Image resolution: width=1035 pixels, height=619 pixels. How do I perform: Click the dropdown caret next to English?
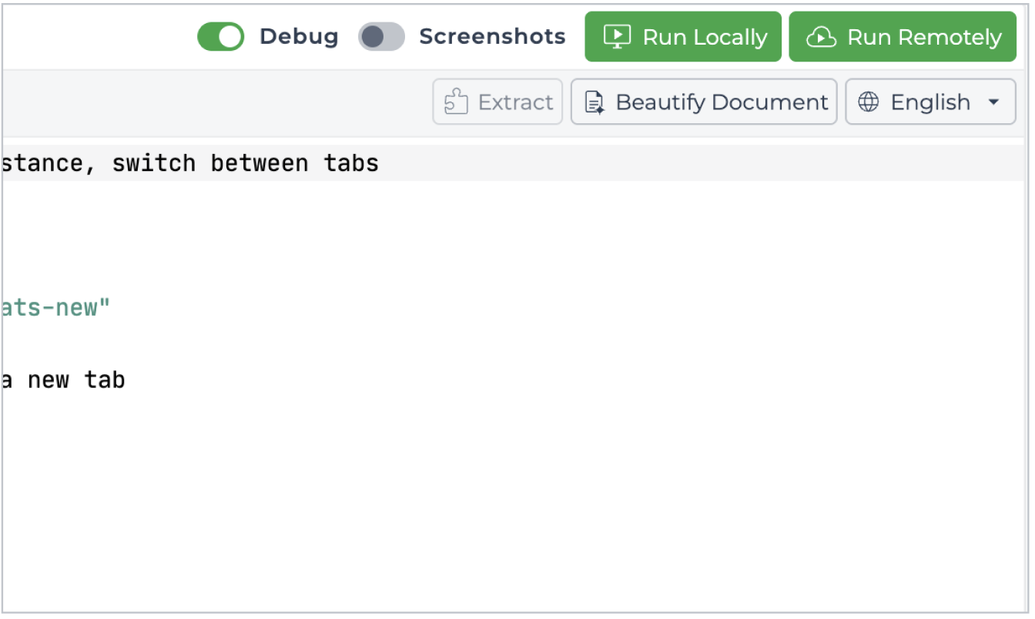(x=992, y=102)
